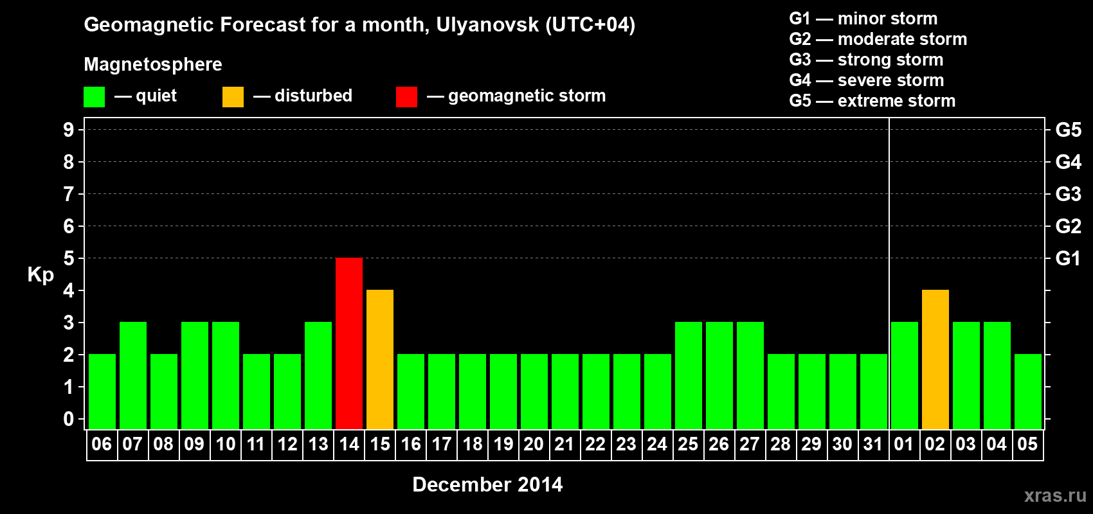Click 'G1 — minor storm' legend entry
Viewport: 1093px width, 514px height.
(863, 19)
